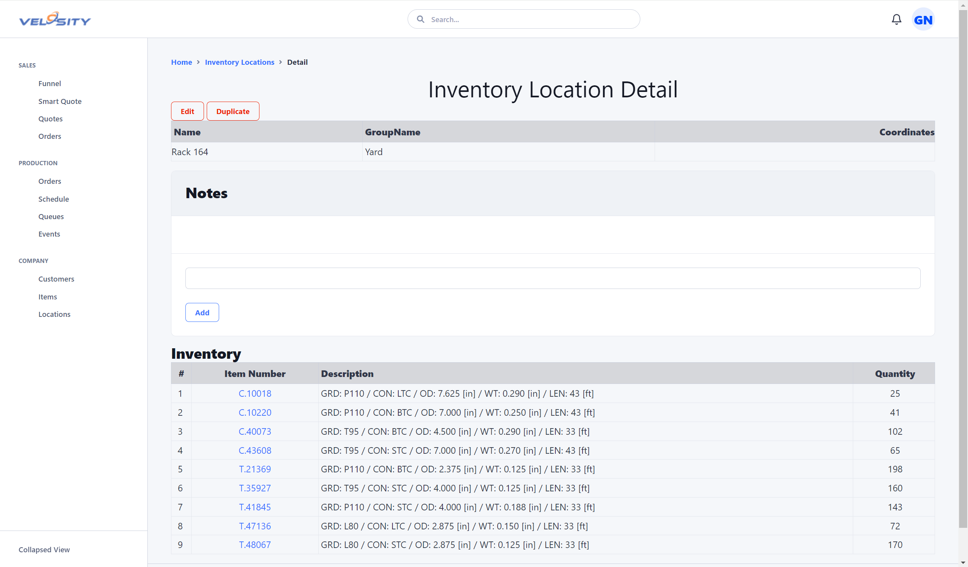Open item C.43608
The height and width of the screenshot is (567, 968).
click(x=255, y=451)
